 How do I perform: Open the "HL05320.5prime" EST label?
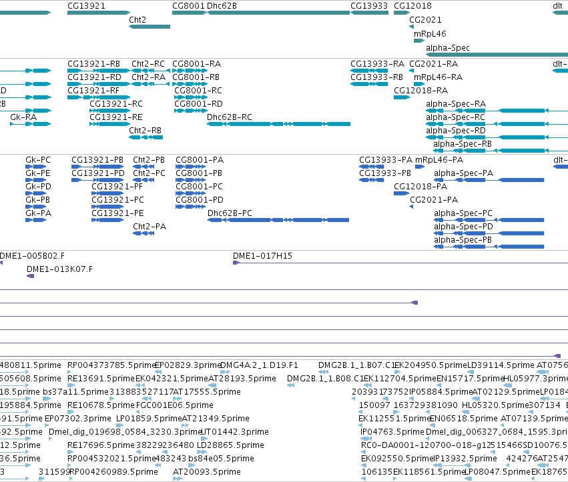click(495, 405)
